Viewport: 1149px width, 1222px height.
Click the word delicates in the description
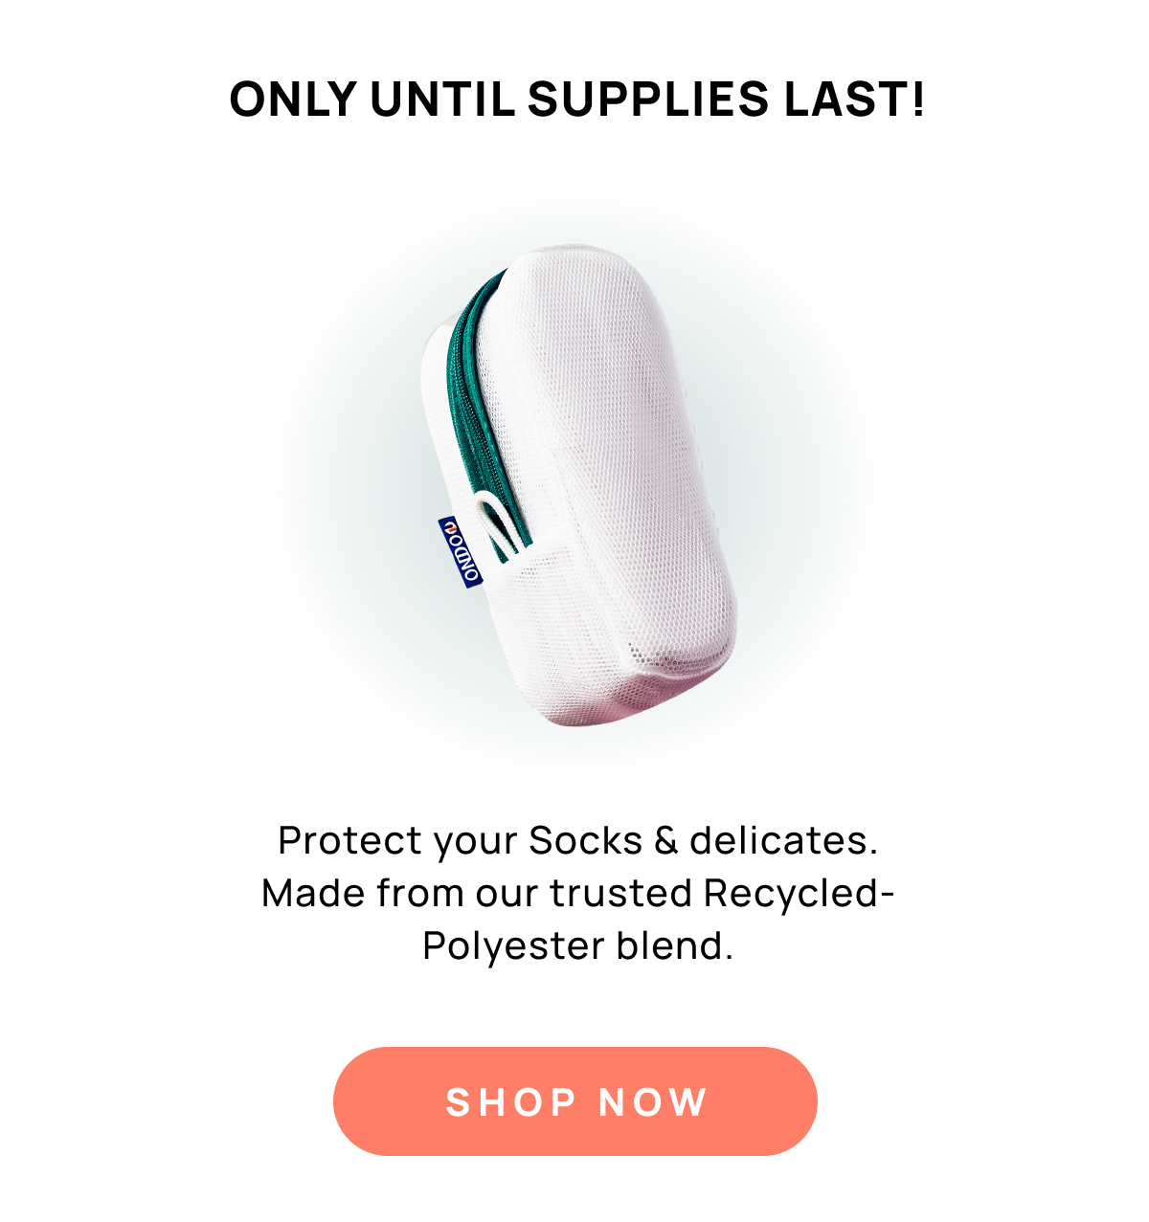(x=783, y=841)
